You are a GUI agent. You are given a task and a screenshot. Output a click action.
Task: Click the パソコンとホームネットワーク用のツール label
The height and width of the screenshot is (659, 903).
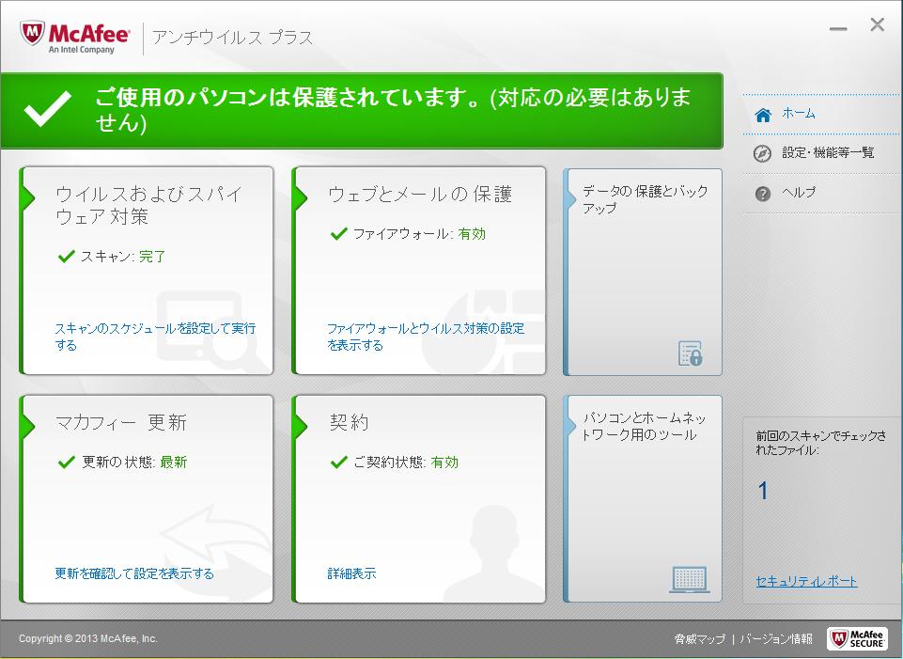click(644, 426)
